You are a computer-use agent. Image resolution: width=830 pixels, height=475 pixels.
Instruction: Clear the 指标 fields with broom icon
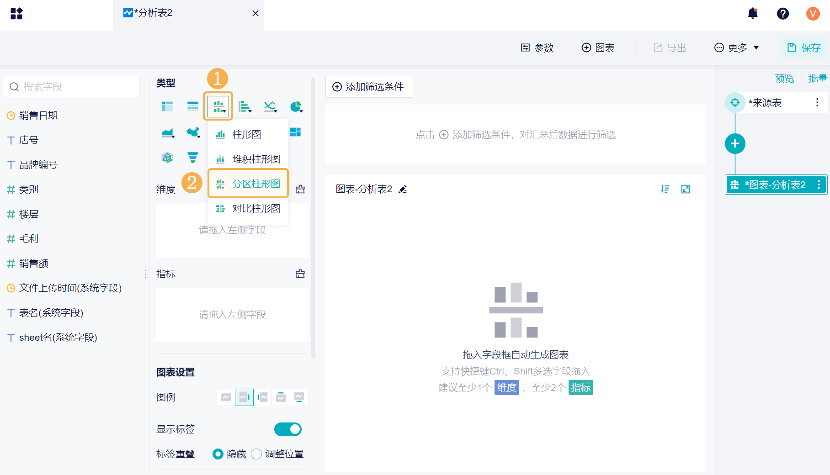click(x=300, y=274)
